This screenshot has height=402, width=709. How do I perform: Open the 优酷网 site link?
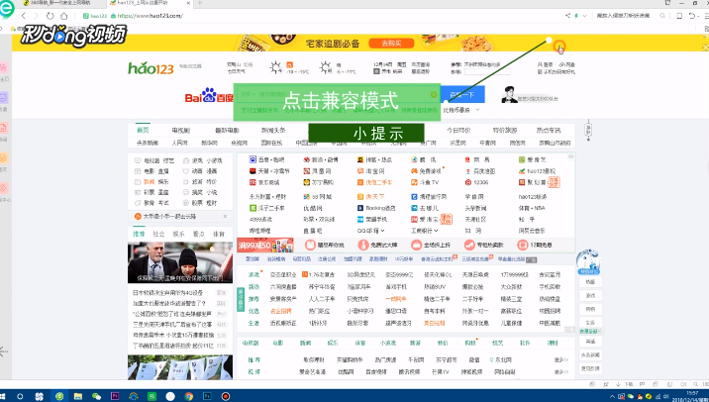[x=313, y=208]
